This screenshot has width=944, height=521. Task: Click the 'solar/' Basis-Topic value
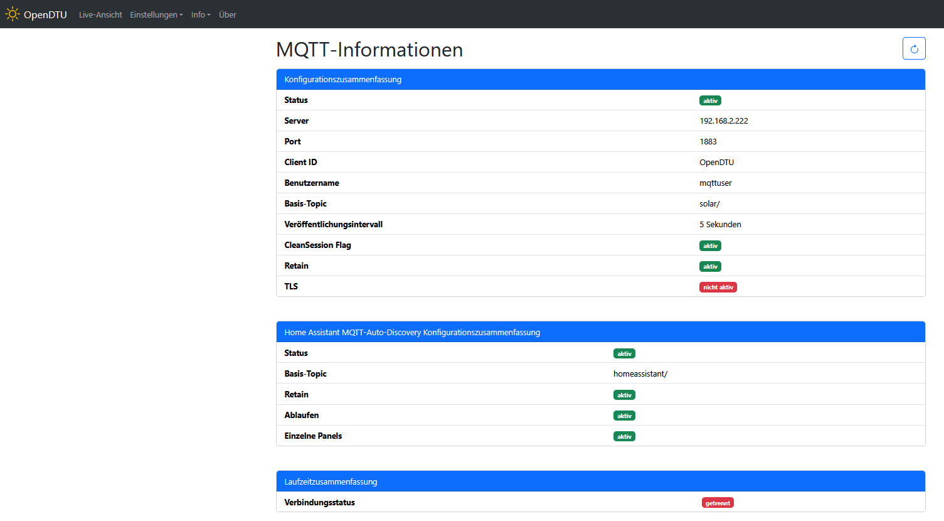[709, 203]
